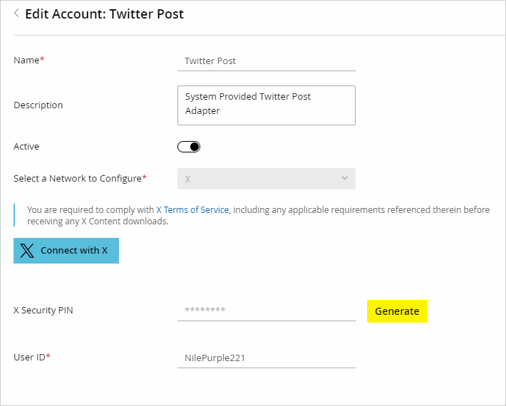Viewport: 506px width, 406px height.
Task: Toggle the Active switch off
Action: 189,147
